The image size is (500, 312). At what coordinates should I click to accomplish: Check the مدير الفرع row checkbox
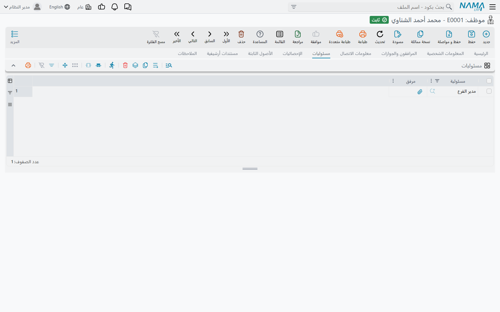tap(489, 91)
